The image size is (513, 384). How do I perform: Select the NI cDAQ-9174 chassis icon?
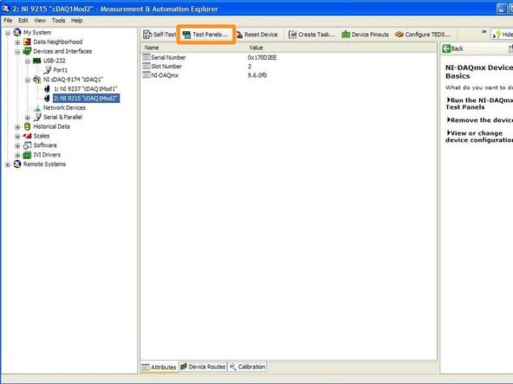pos(37,80)
